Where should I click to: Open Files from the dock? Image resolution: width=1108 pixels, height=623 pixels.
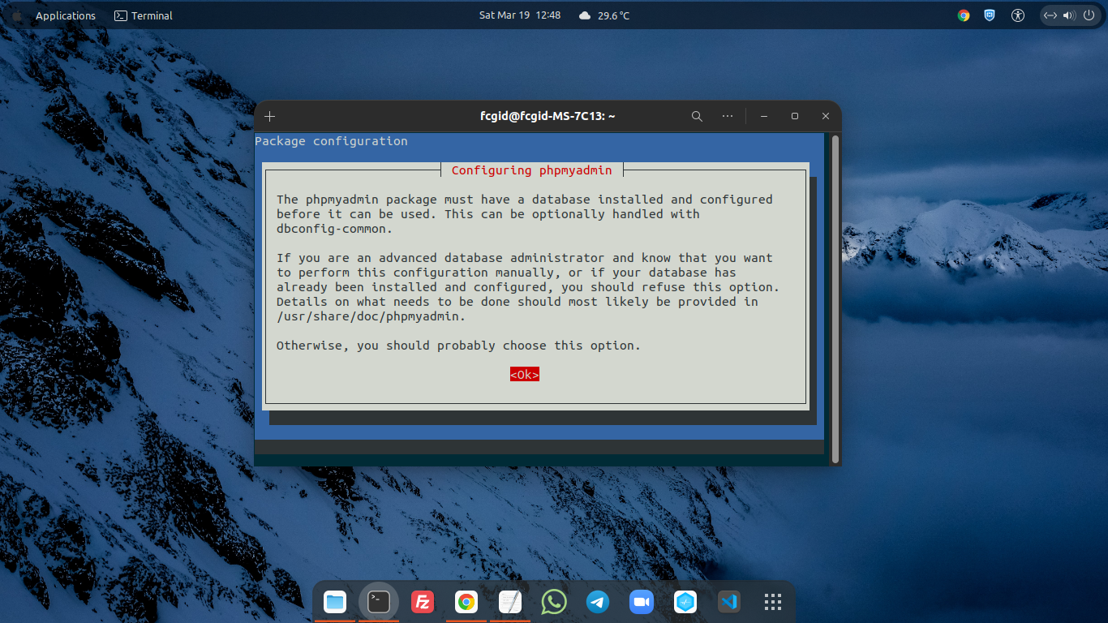[x=335, y=602]
